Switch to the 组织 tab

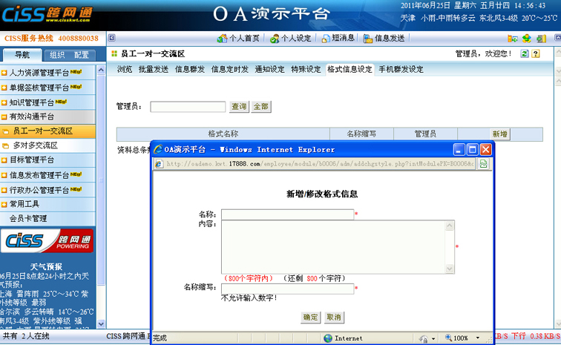[x=57, y=55]
